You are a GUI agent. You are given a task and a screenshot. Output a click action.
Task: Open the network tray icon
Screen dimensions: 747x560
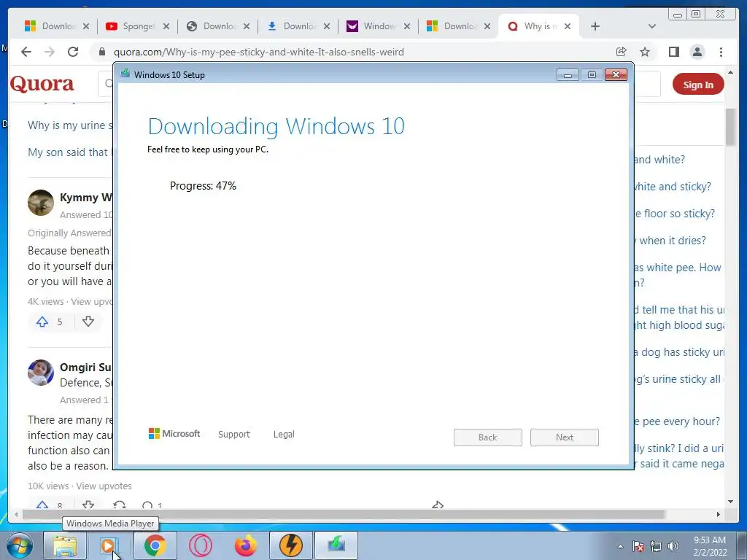(x=656, y=546)
